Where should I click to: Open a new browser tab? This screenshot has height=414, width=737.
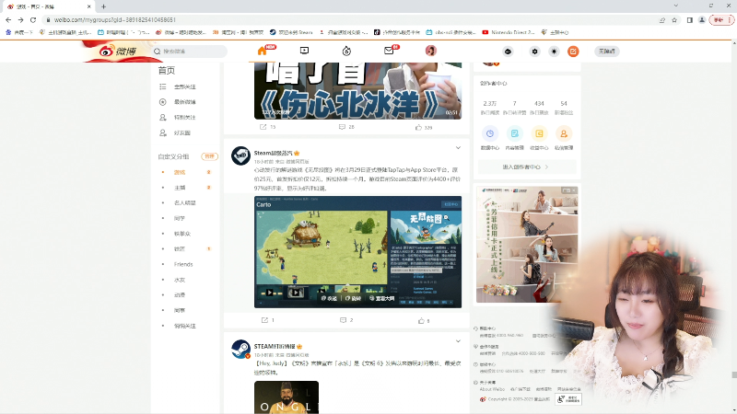[x=103, y=6]
